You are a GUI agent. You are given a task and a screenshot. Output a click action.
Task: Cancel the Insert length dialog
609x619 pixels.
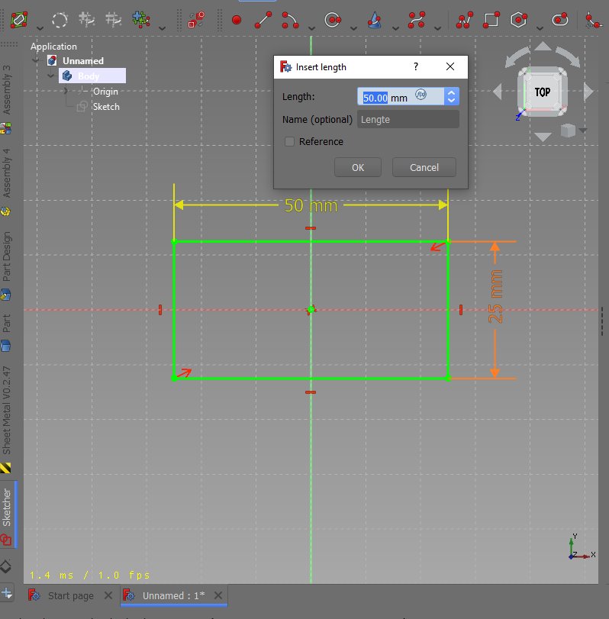(424, 167)
